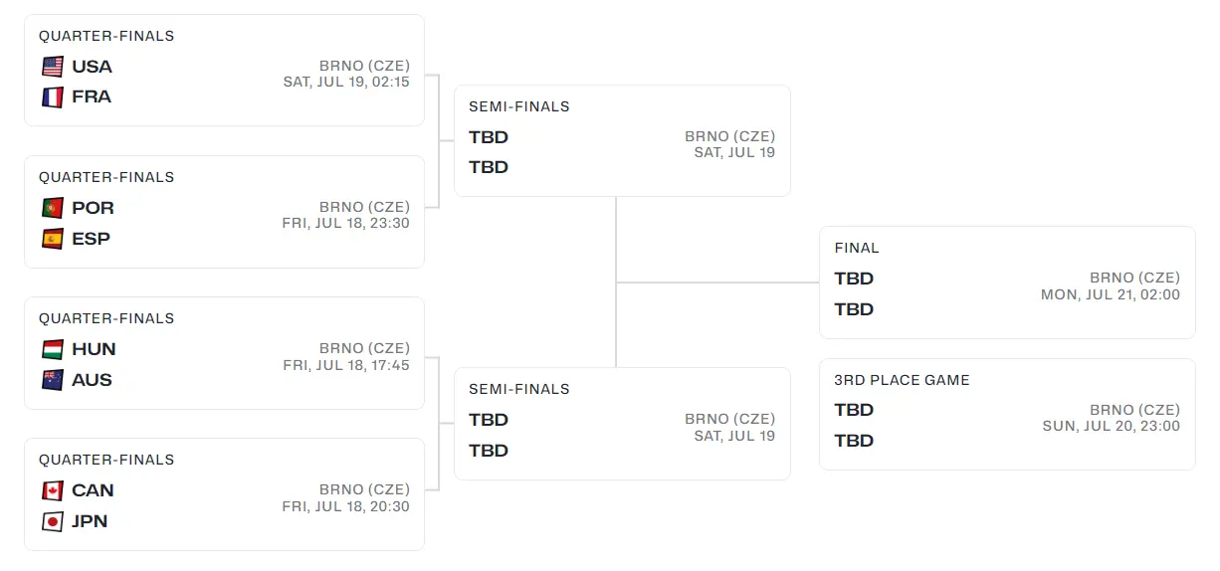Click the HUN vs AUS Quarter-Finals heading
Image resolution: width=1220 pixels, height=571 pixels.
coord(106,318)
